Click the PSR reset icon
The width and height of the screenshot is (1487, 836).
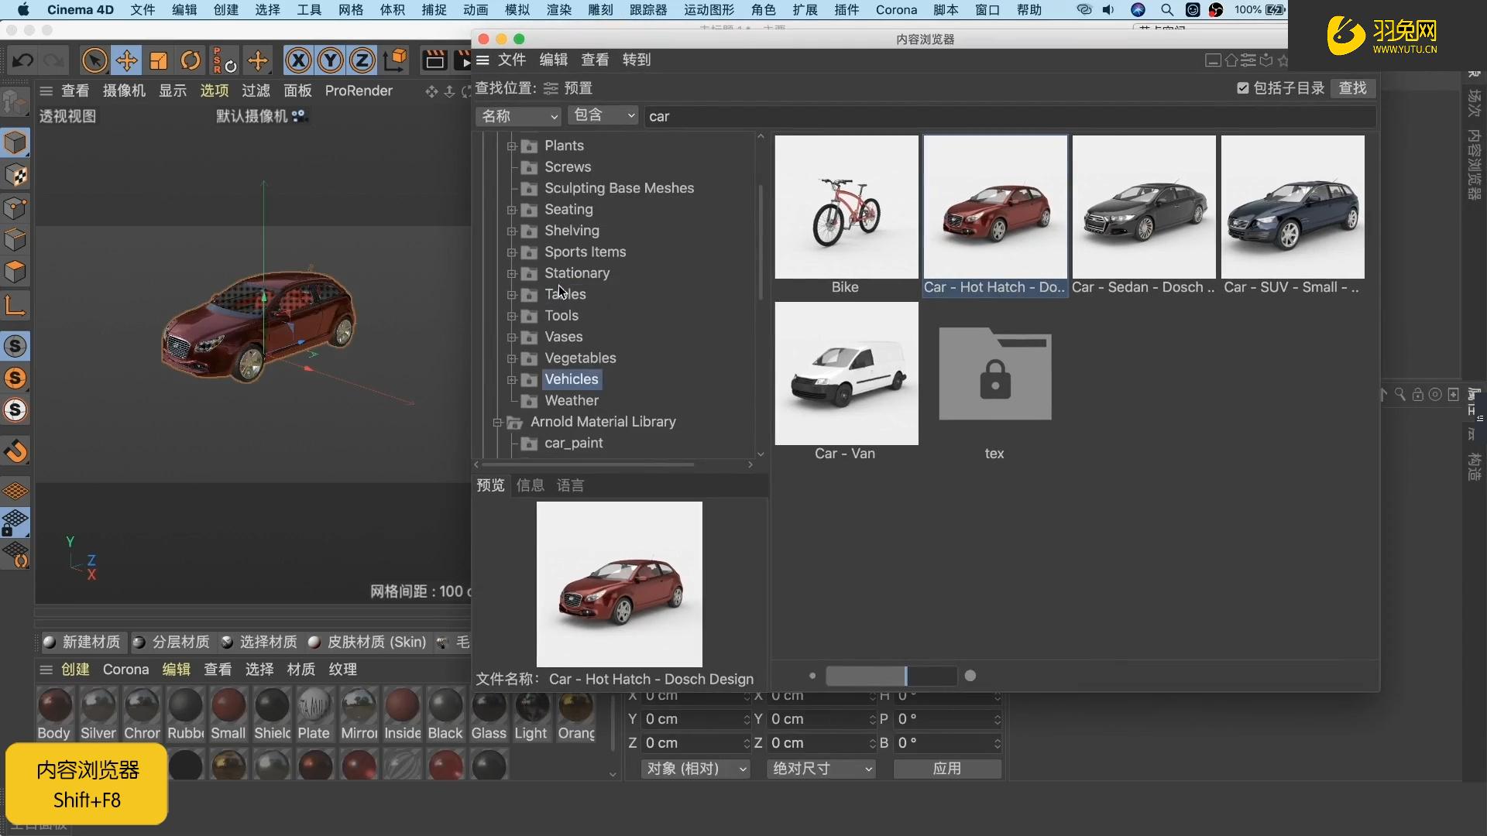point(225,60)
